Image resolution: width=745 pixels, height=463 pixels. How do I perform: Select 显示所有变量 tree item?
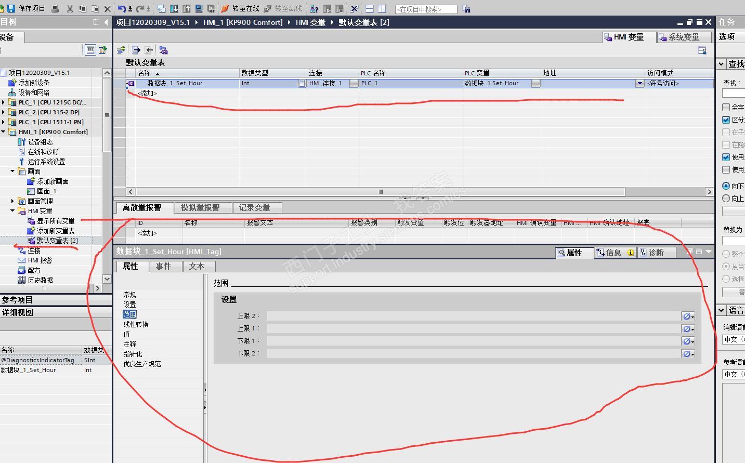coord(56,221)
